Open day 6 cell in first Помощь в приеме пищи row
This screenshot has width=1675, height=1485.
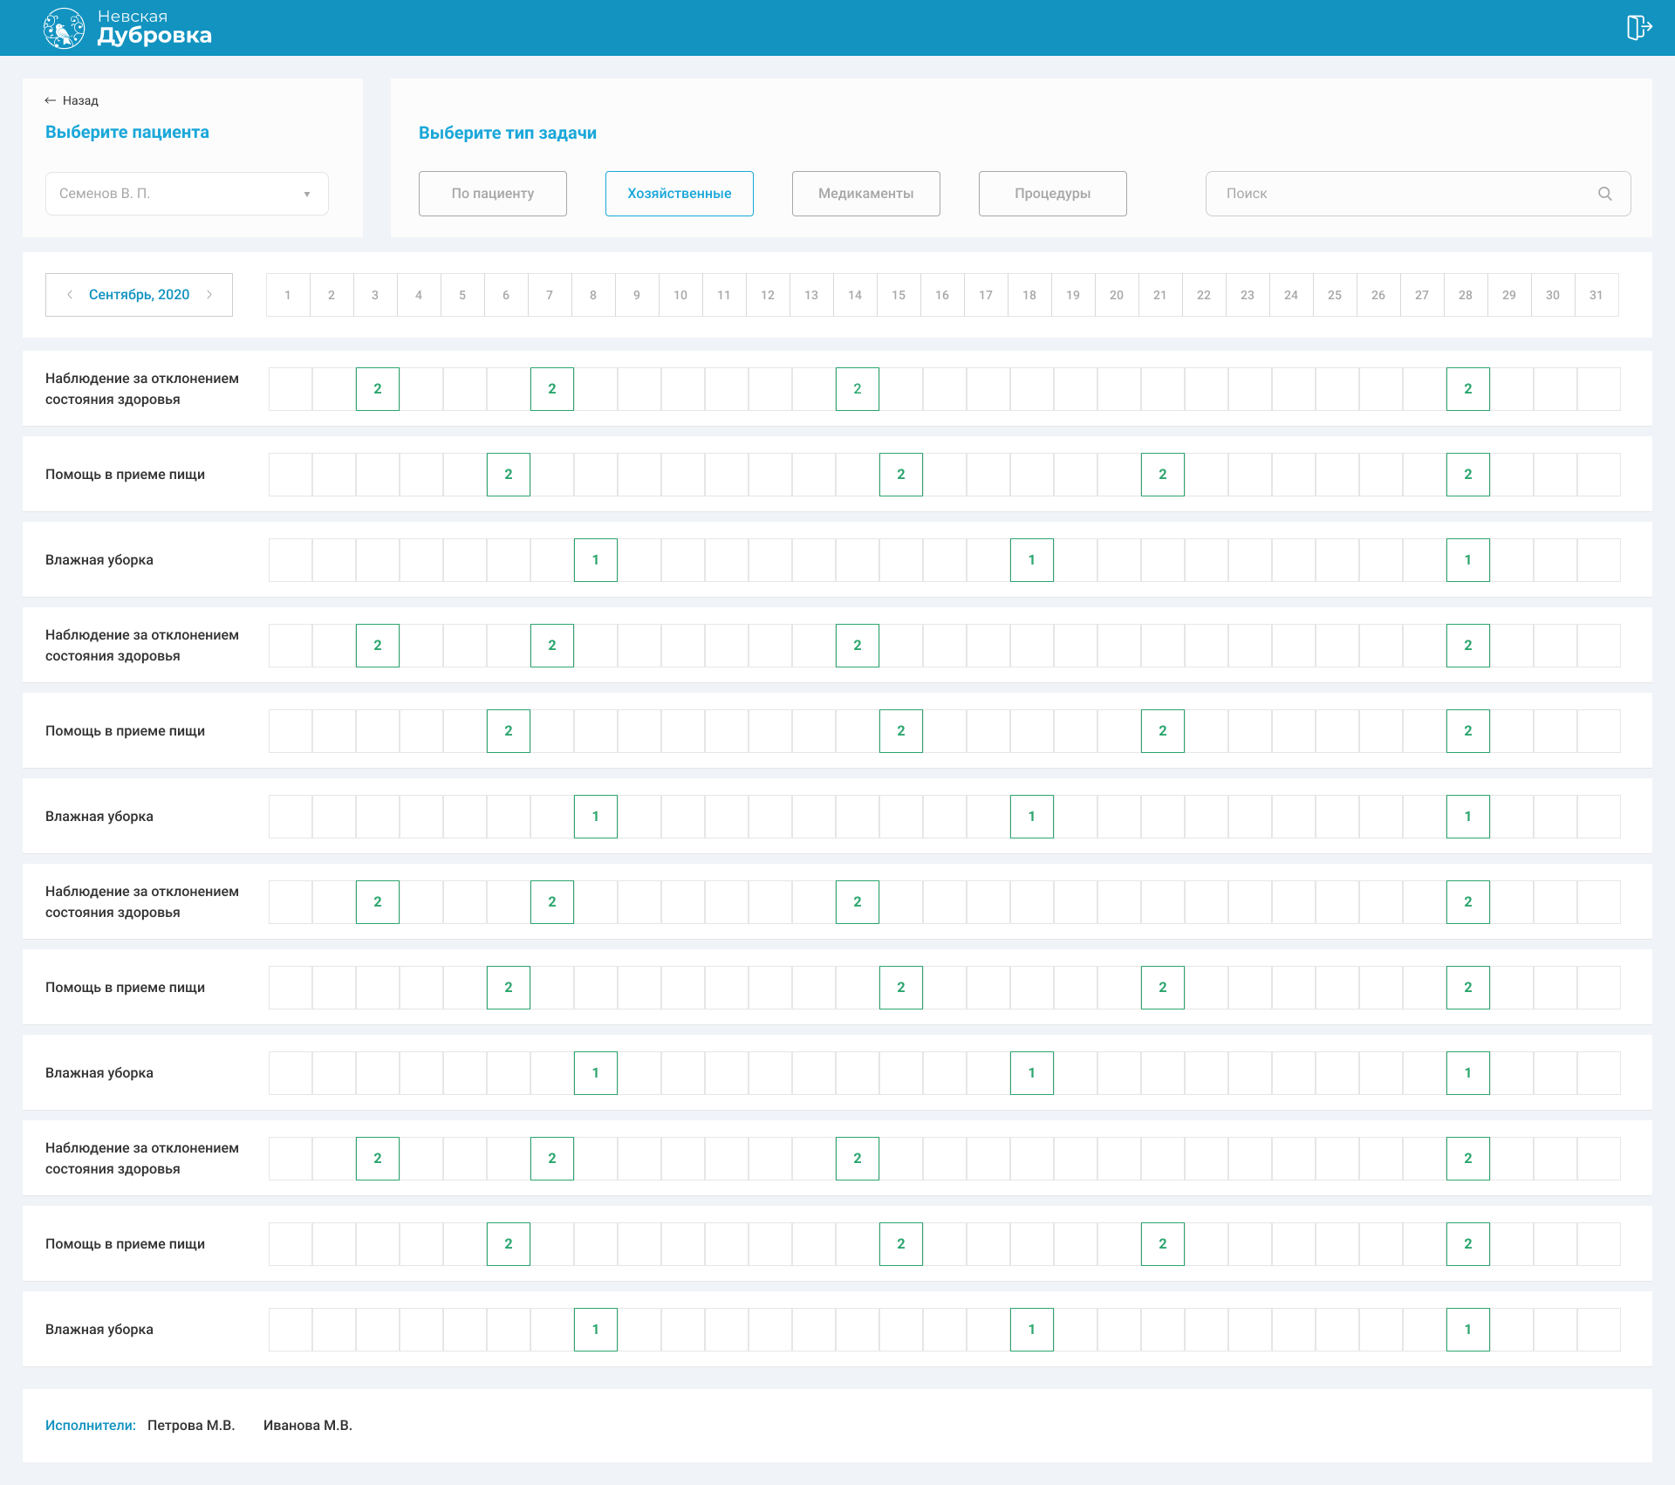[509, 475]
